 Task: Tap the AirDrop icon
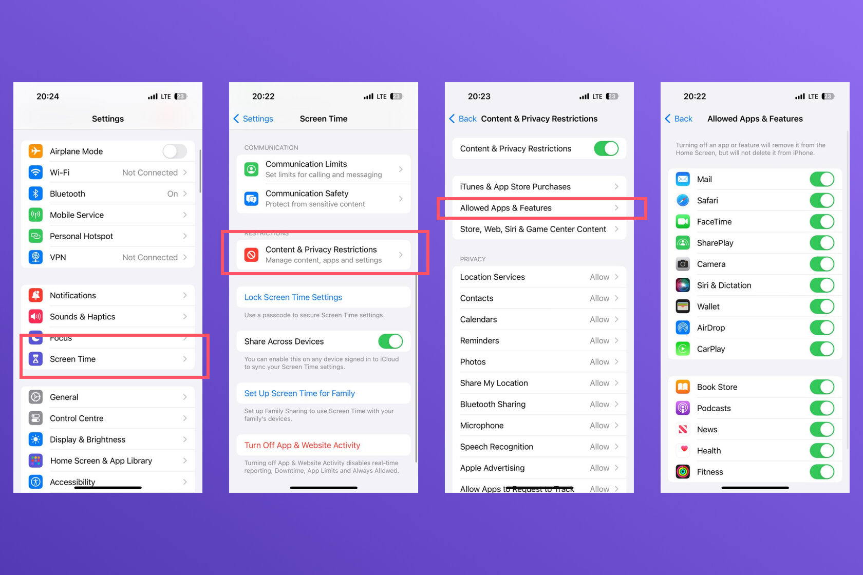click(683, 328)
